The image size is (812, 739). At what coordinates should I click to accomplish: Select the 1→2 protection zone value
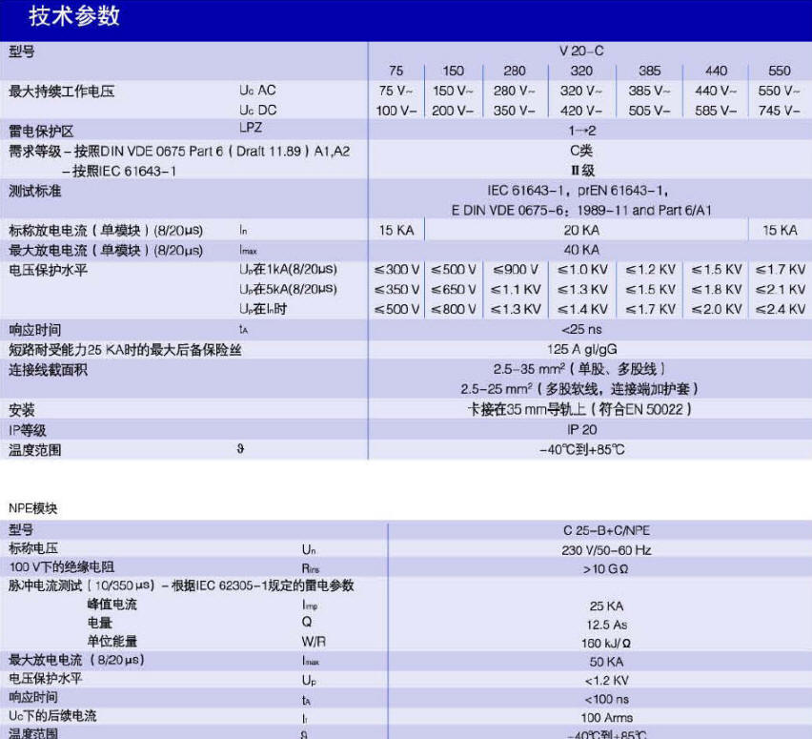pyautogui.click(x=581, y=131)
